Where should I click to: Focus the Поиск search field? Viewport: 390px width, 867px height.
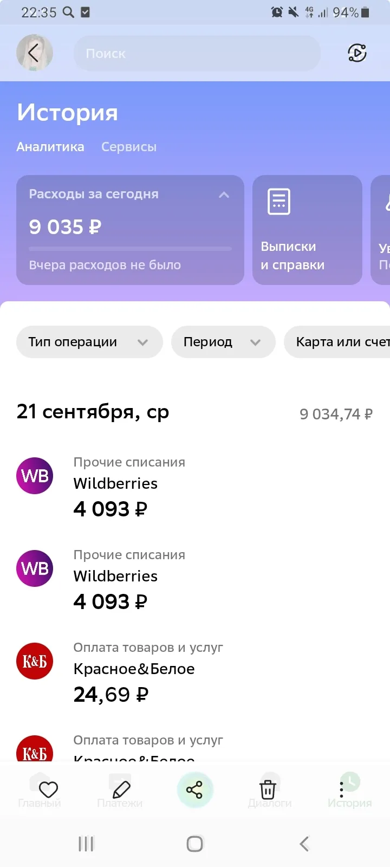[x=197, y=53]
